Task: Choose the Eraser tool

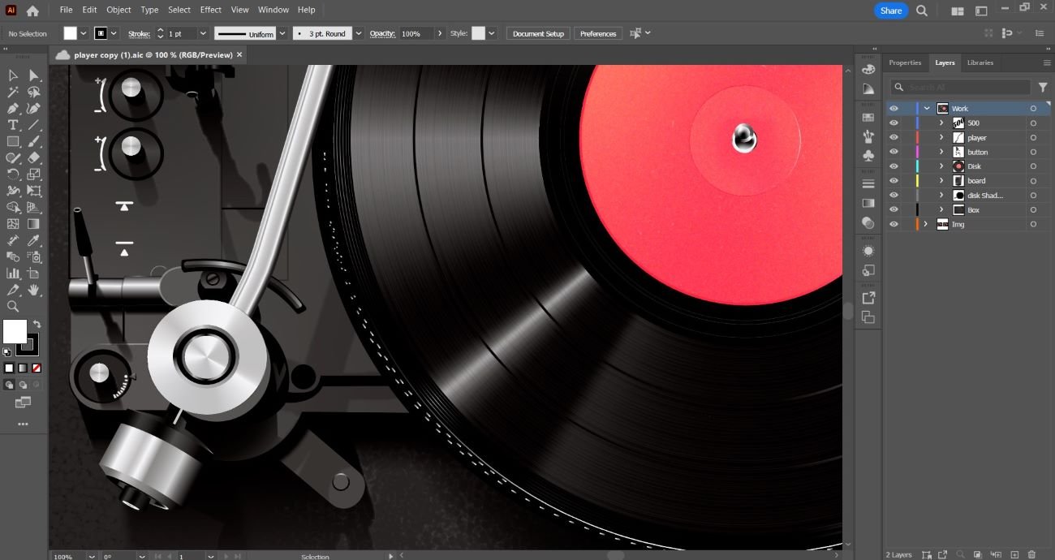Action: (34, 158)
